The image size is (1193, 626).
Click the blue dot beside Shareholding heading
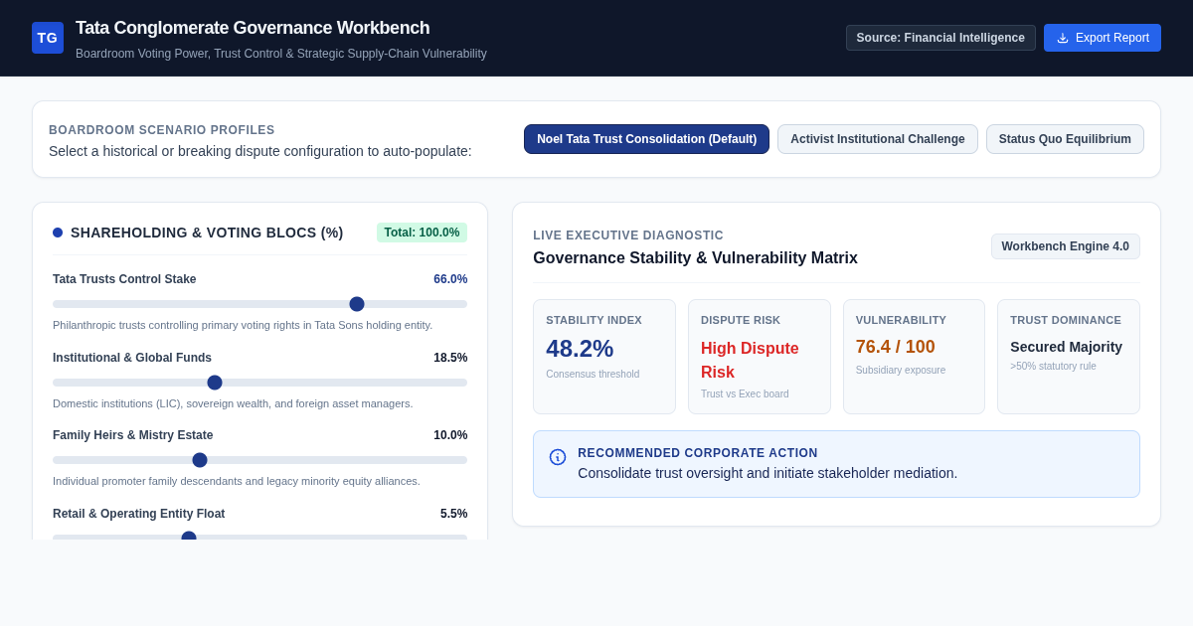pyautogui.click(x=58, y=233)
